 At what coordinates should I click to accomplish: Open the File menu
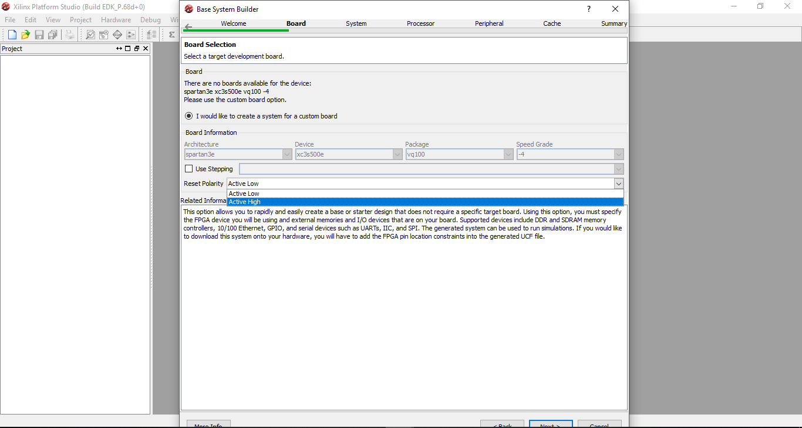coord(10,20)
